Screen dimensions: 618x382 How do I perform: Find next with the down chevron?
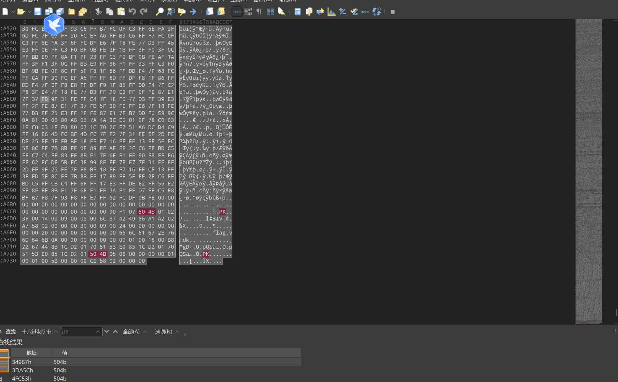click(x=107, y=331)
